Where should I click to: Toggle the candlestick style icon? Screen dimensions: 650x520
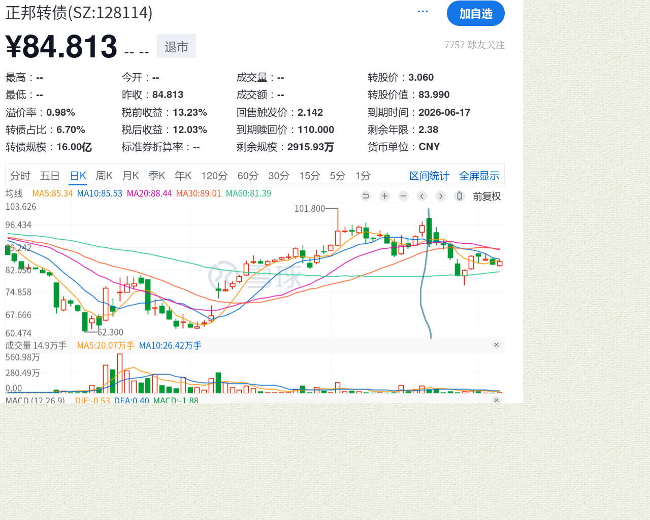(x=460, y=196)
